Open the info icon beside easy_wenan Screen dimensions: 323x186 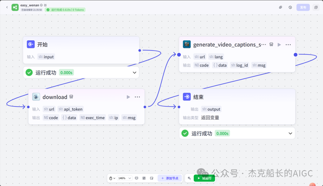coord(41,5)
